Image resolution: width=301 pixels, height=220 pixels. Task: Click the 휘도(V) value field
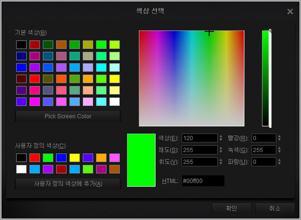pos(200,162)
